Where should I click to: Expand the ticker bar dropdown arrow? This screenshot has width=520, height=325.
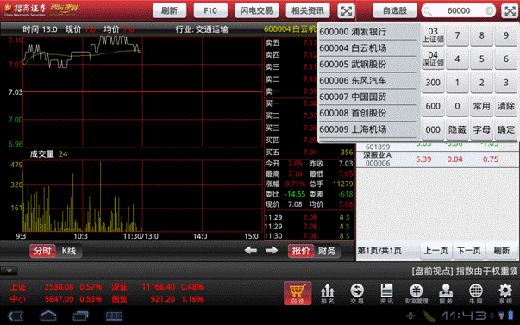coord(9,271)
